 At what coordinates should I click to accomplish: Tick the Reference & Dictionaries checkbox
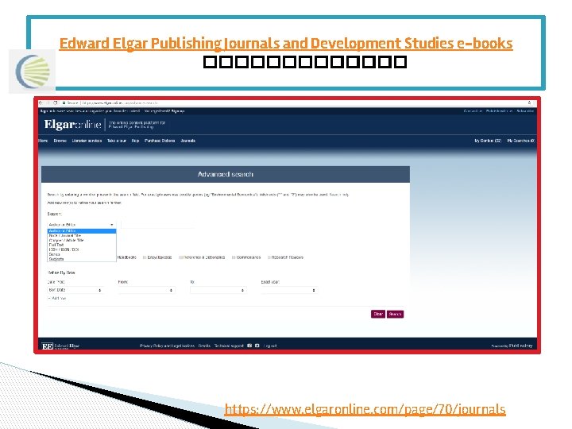pos(180,257)
